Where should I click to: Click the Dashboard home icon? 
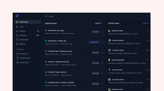(17, 22)
